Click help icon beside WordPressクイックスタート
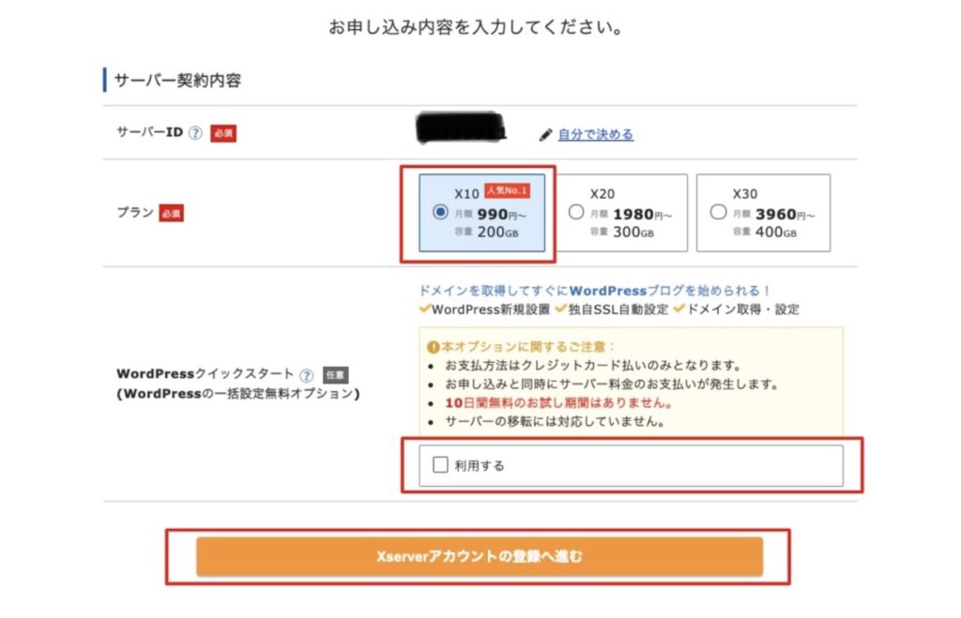 pos(307,375)
